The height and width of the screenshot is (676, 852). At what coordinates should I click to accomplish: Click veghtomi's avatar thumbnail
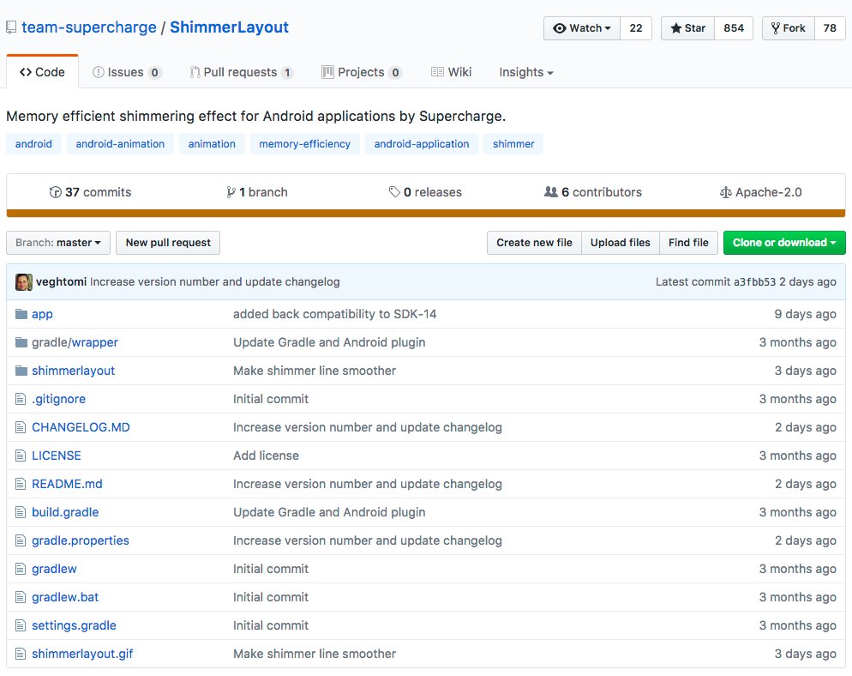point(23,281)
